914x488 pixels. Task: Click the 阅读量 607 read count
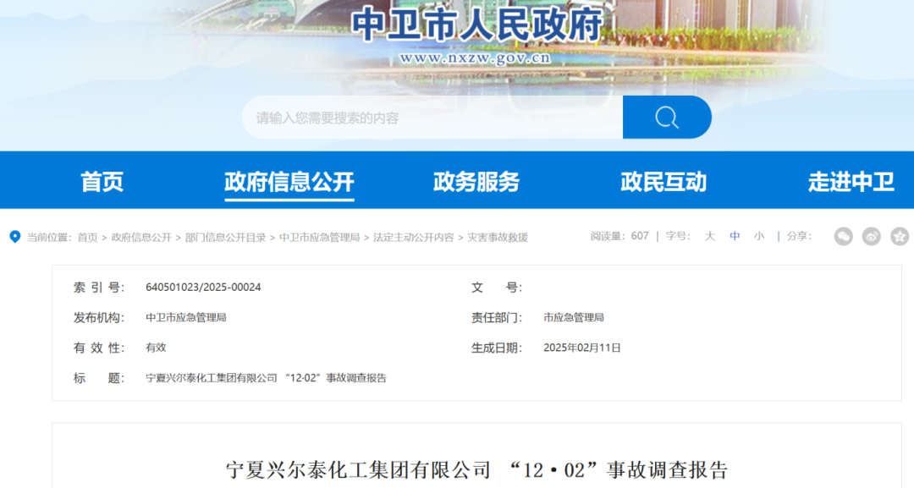[619, 236]
